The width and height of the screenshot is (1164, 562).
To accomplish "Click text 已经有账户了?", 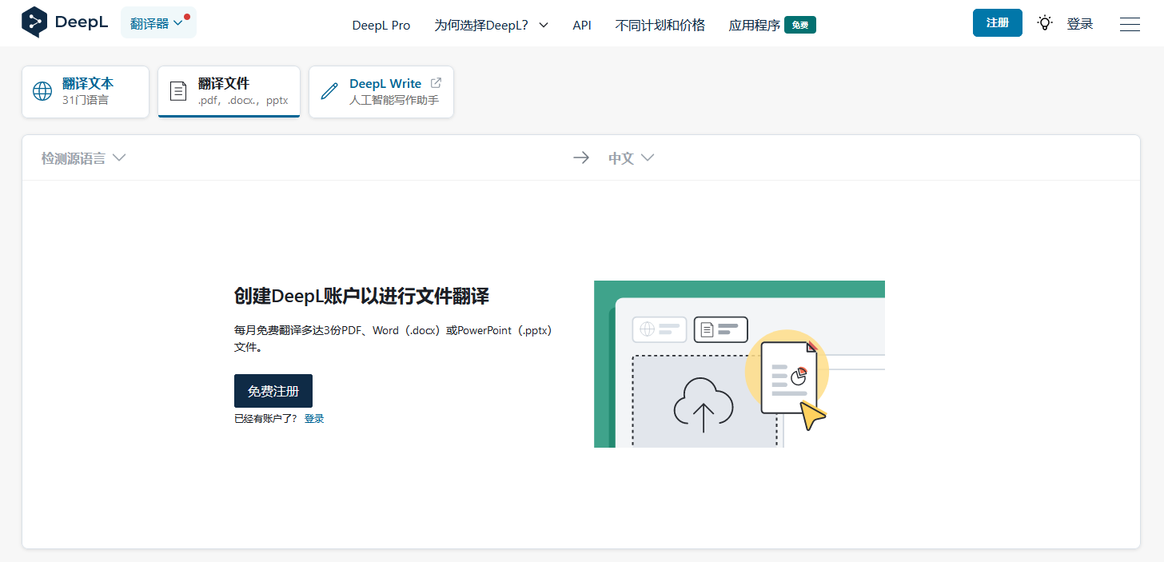I will 265,418.
